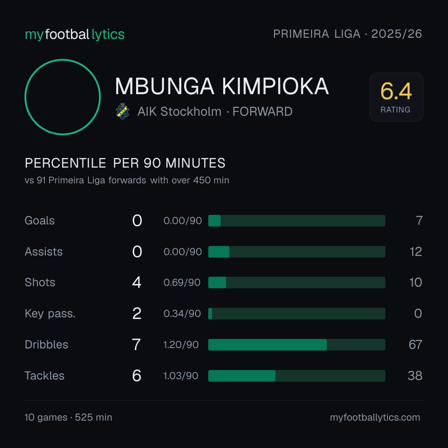
Task: Select the Percentile Per 90 Minutes heading
Action: point(125,163)
